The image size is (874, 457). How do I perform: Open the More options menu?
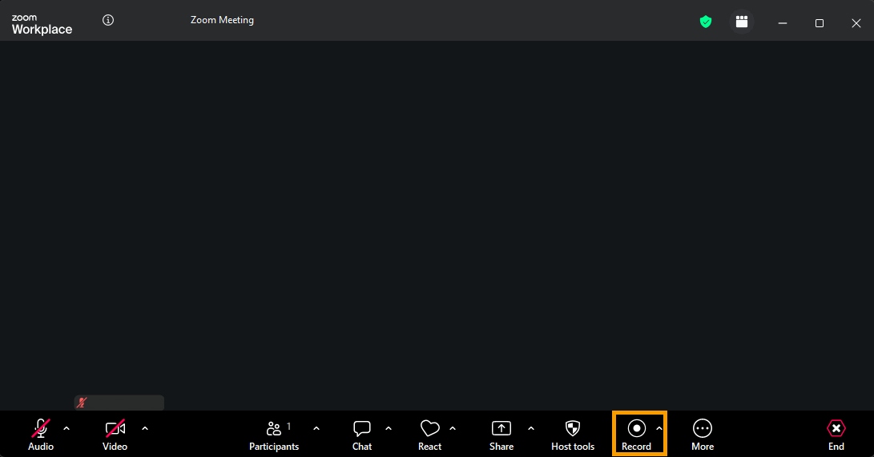703,434
